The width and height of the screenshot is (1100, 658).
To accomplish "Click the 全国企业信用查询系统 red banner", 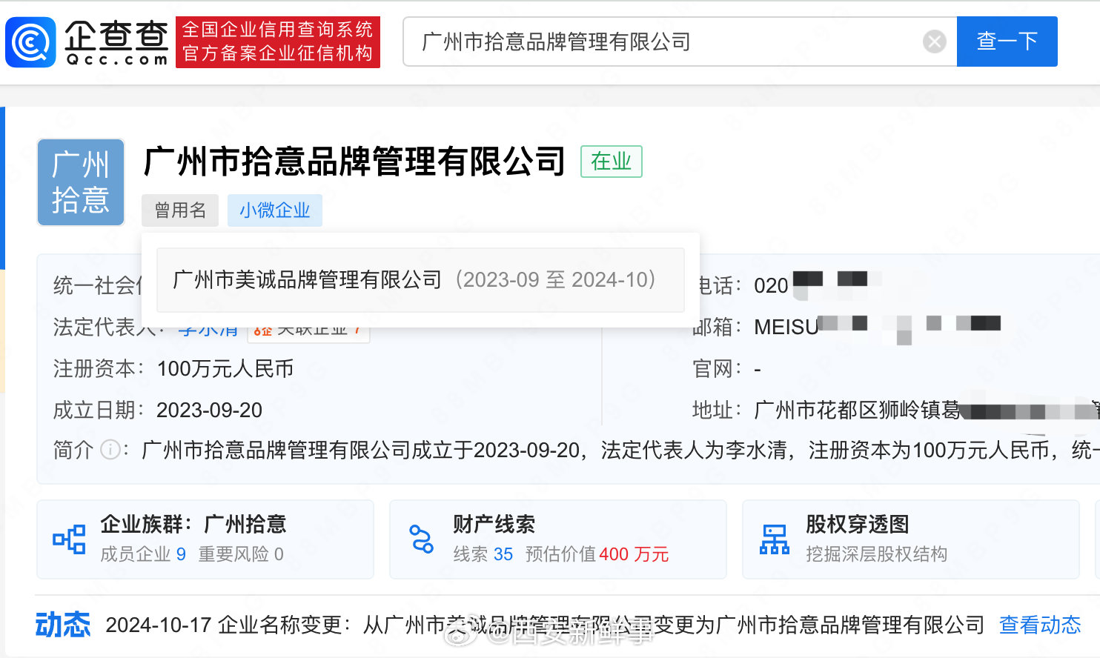I will [278, 42].
